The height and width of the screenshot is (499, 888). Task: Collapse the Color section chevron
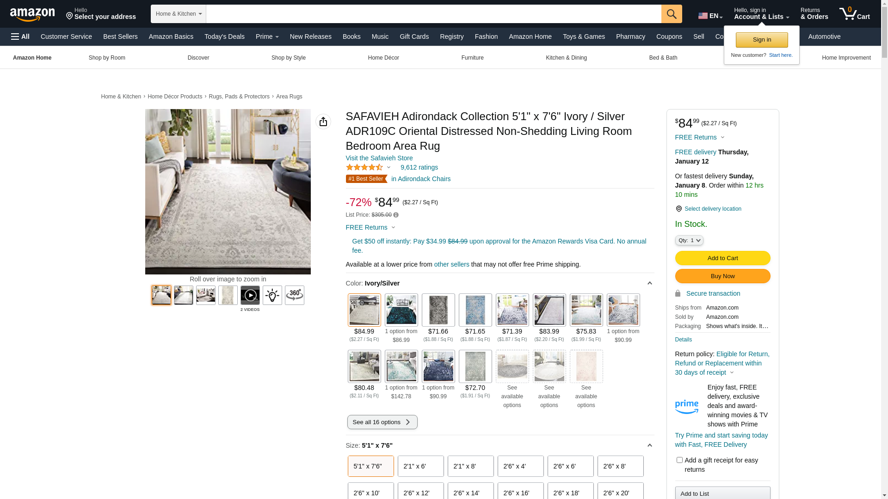650,283
